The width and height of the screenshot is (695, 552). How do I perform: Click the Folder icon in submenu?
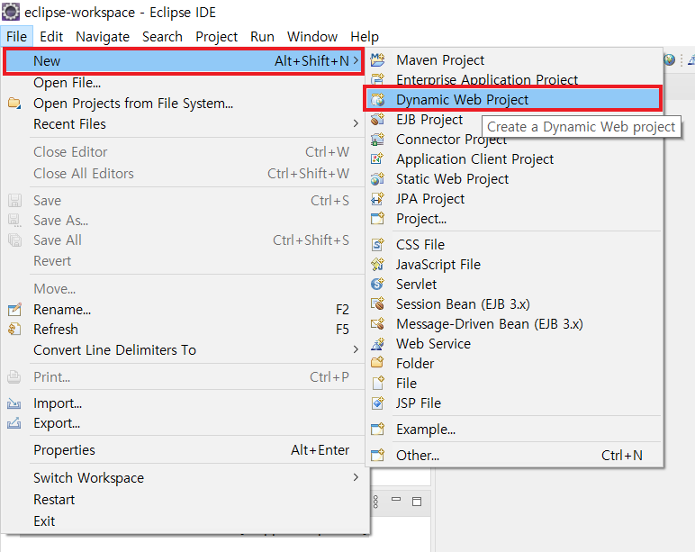pos(377,363)
